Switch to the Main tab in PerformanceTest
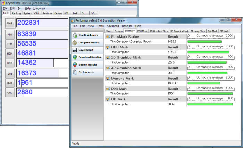Image resolution: width=243 pixels, height=148 pixels. pyautogui.click(x=108, y=31)
